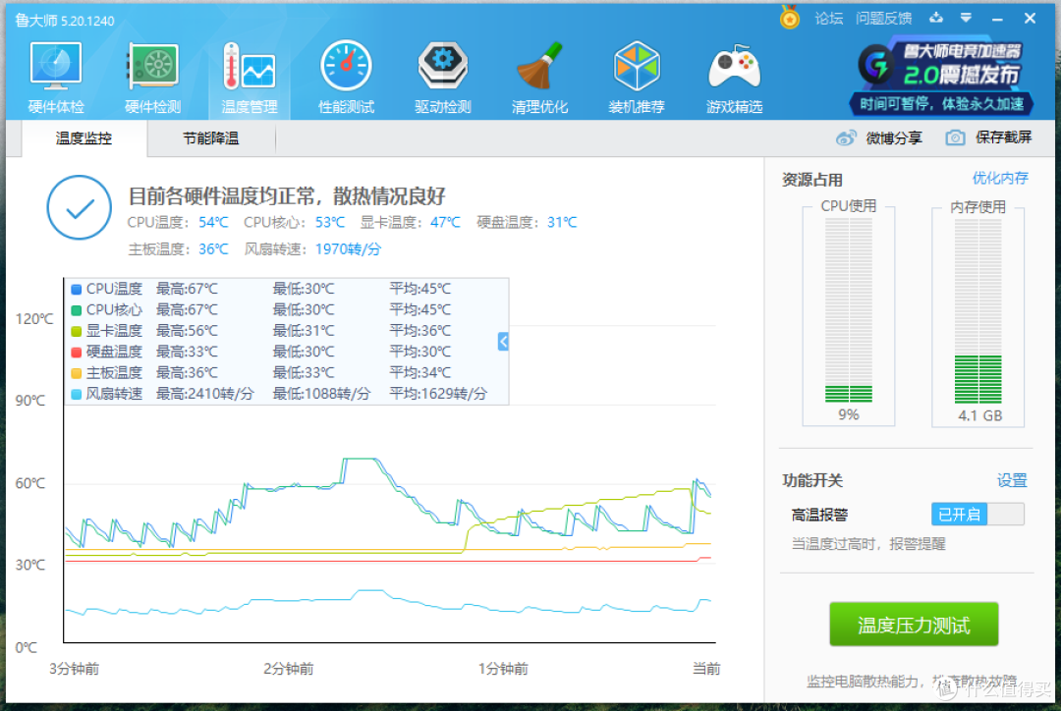
Task: Toggle CPU核心 green legend swatch
Action: 77,310
